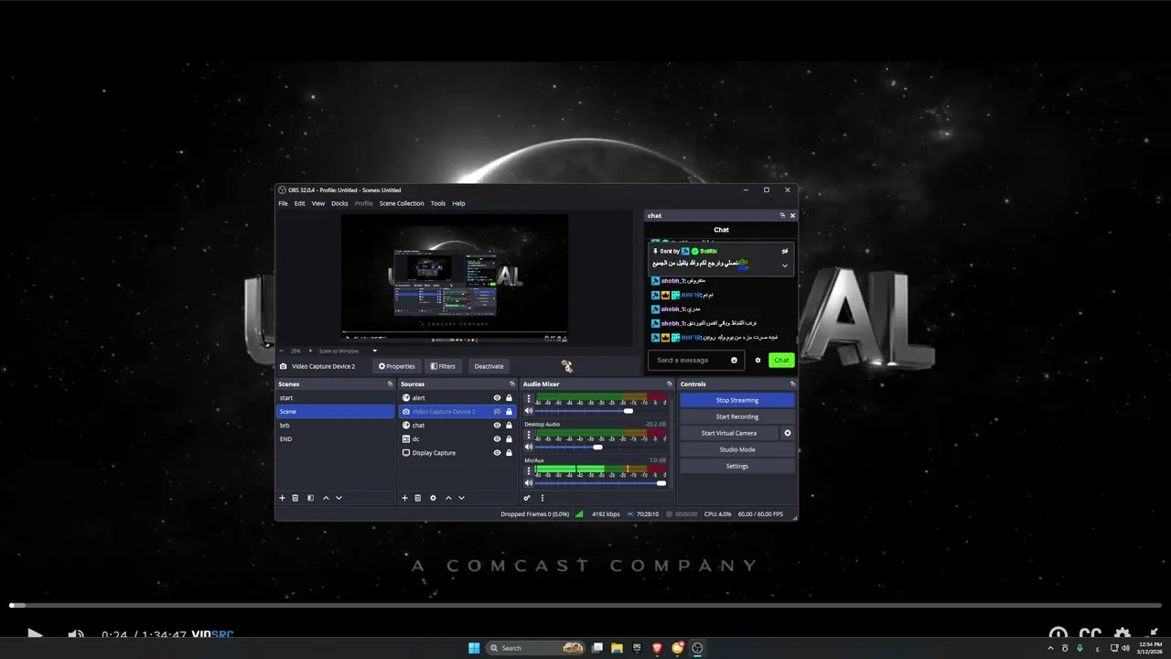1171x659 pixels.
Task: Open the Tools menu
Action: pos(438,203)
